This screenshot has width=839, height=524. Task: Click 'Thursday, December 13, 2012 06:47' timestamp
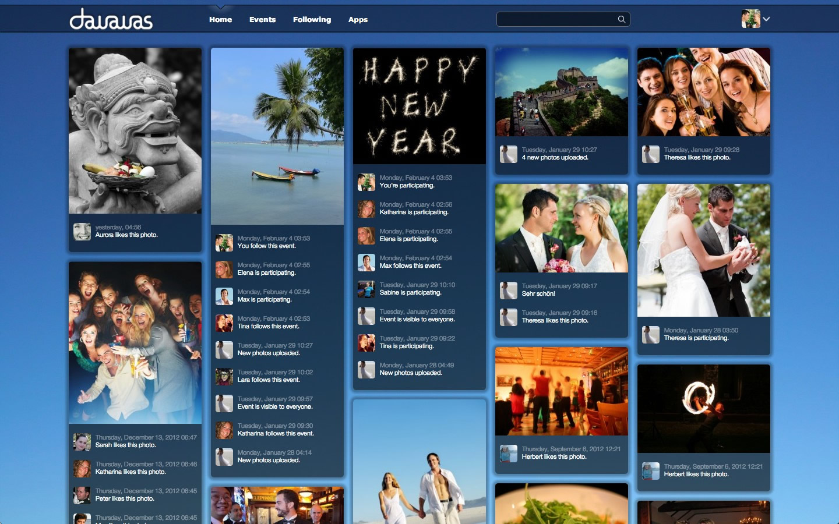(146, 437)
